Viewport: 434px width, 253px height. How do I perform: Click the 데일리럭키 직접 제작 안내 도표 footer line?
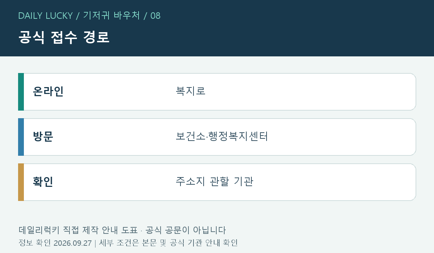coord(78,230)
